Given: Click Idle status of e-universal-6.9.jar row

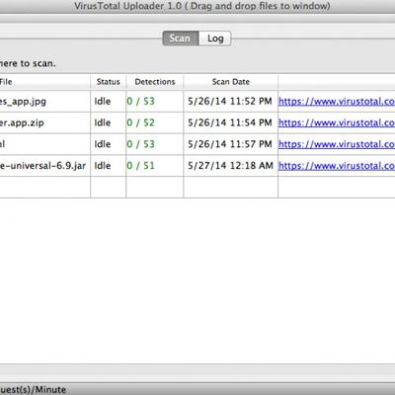Looking at the screenshot, I should [x=103, y=166].
